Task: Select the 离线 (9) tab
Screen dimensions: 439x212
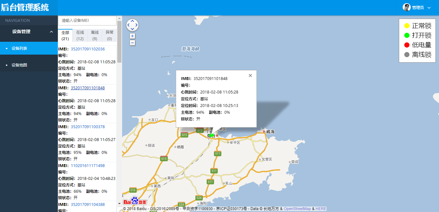Action: click(x=95, y=35)
